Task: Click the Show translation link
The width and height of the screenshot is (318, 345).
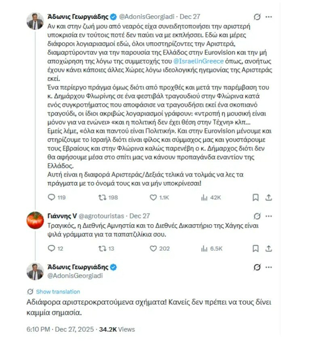Action: 58,292
